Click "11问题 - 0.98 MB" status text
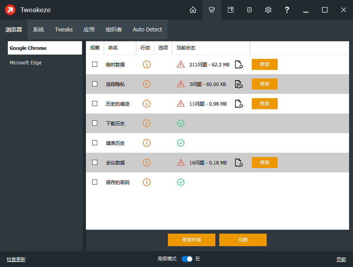This screenshot has width=353, height=267. click(x=208, y=104)
